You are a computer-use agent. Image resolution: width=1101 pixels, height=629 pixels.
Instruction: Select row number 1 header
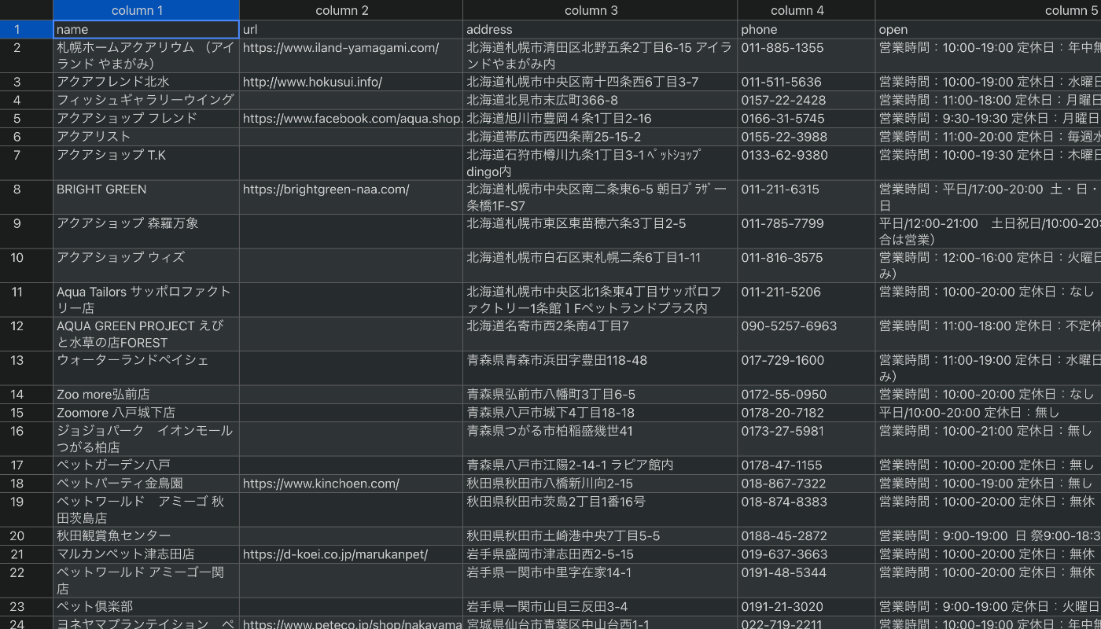click(26, 30)
